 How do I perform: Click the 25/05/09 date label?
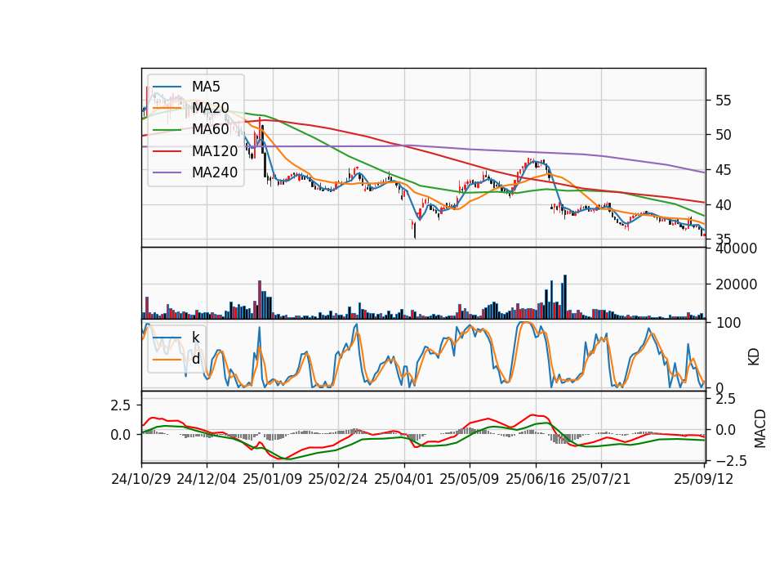tap(470, 479)
